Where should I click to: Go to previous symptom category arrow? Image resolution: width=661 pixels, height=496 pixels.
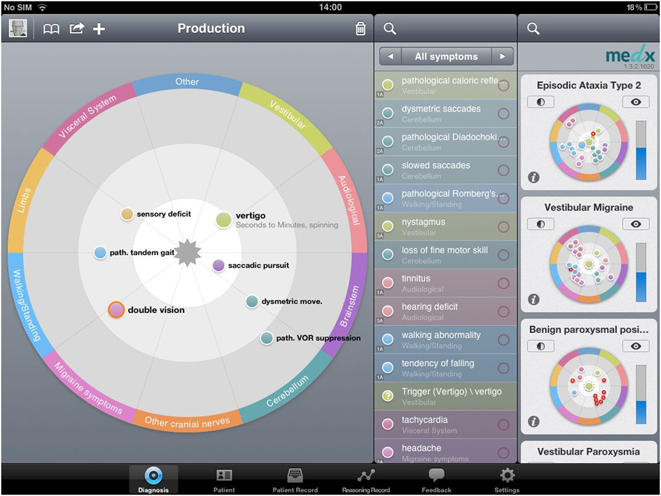pos(391,56)
